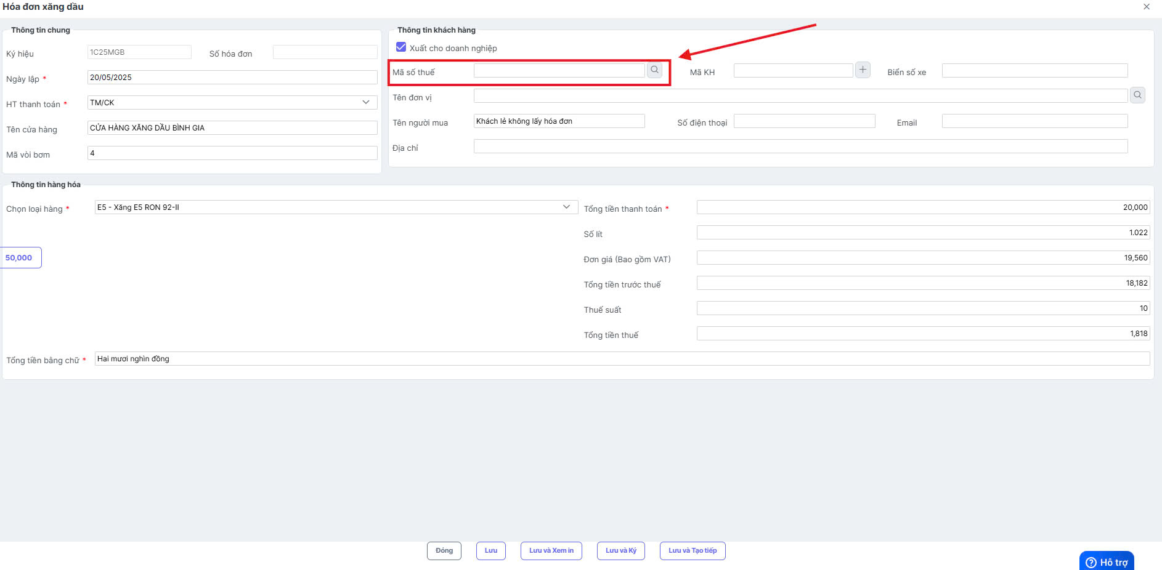
Task: Click the search icon next to Tên đơn vị
Action: pyautogui.click(x=1137, y=95)
